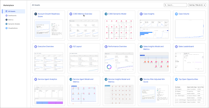Click the Performance Overview dashboard icon
Screen dimensions: 209x108
tap(106, 47)
